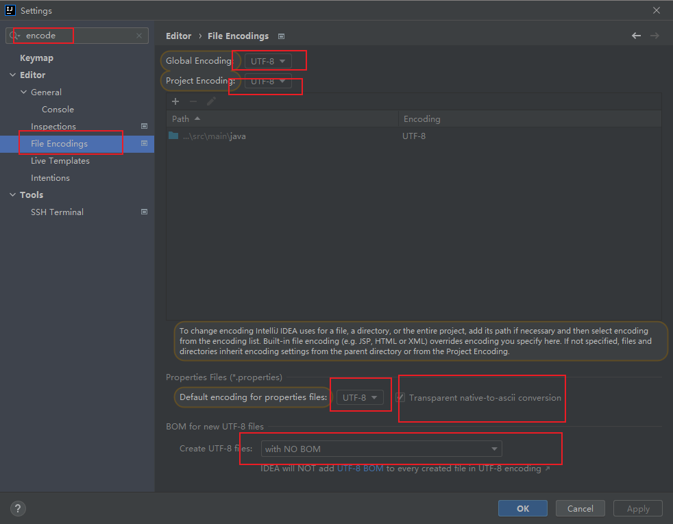Collapse the Editor tree node

[x=13, y=75]
